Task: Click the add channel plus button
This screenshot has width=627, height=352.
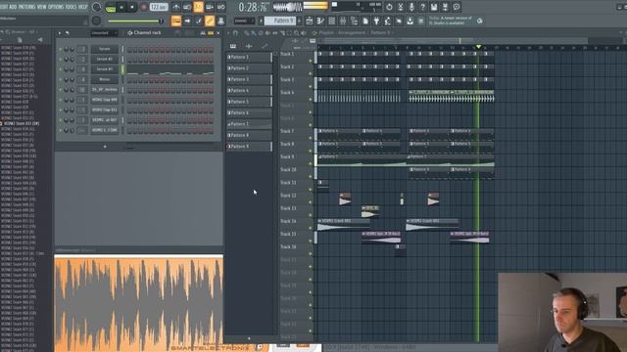Action: click(105, 147)
